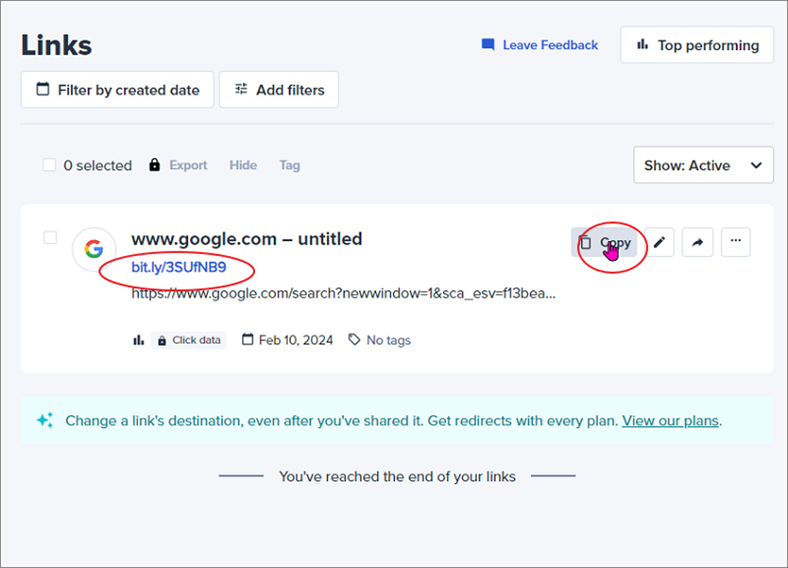The height and width of the screenshot is (568, 788).
Task: Open the three-dots more options menu
Action: tap(736, 242)
